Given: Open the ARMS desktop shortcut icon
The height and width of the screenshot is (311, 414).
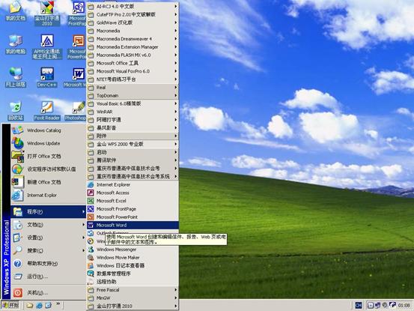Looking at the screenshot, I should 47,46.
